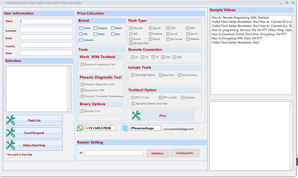The width and height of the screenshot is (298, 178).
Task: Select 'How to Encrypting XML Flash ON PTT'
Action: (x=237, y=38)
